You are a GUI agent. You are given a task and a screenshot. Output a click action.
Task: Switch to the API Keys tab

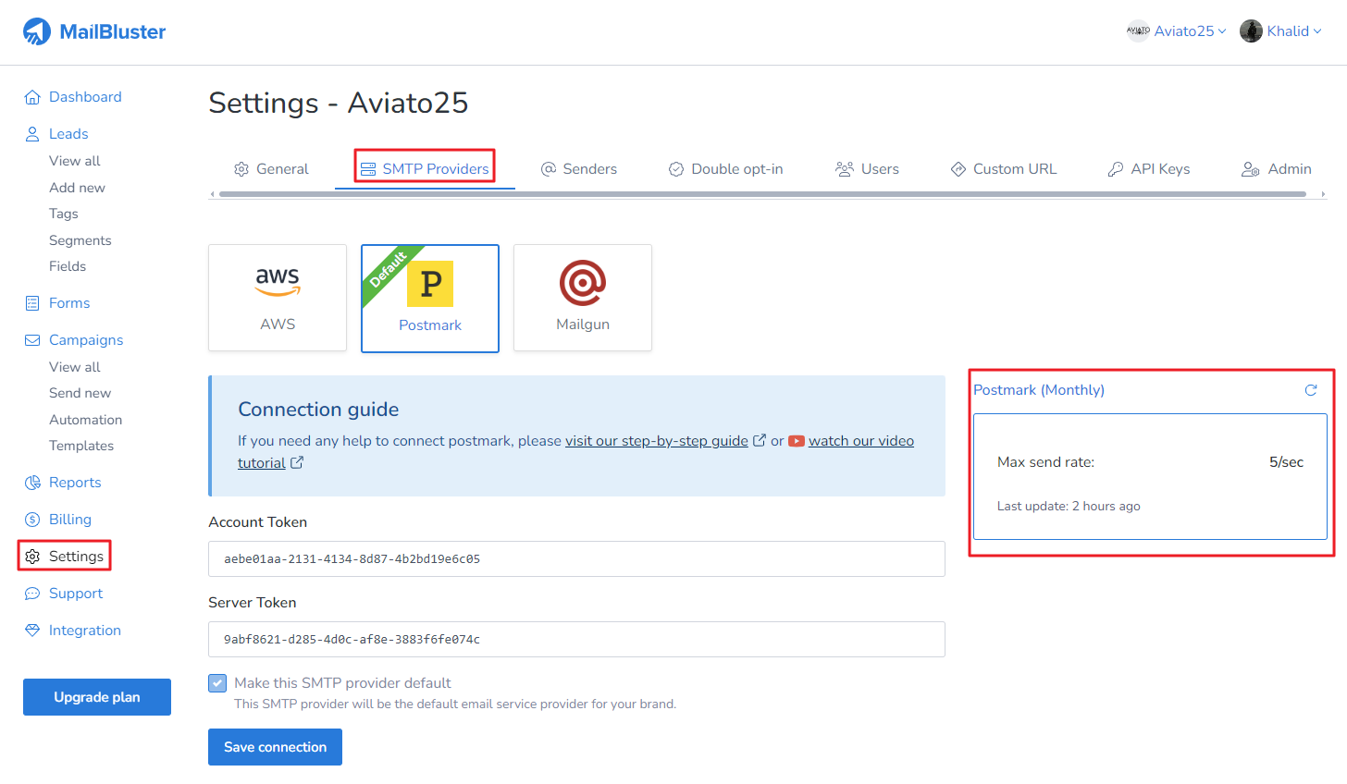1149,169
